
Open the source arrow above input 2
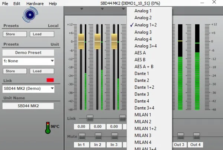(x=102, y=9)
